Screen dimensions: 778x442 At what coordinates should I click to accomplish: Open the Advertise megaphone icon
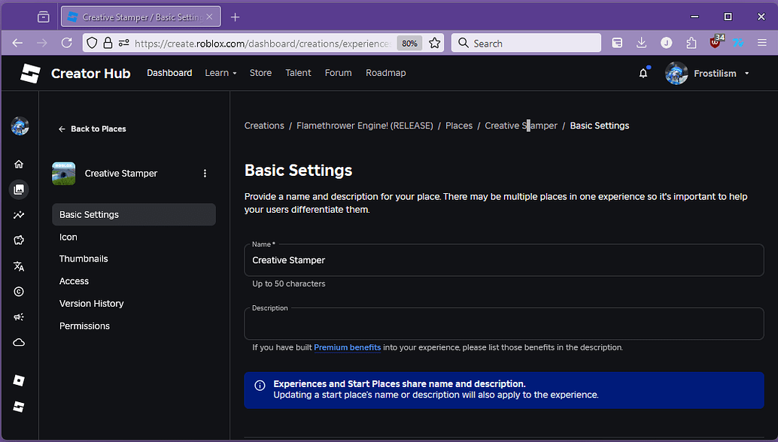(19, 316)
